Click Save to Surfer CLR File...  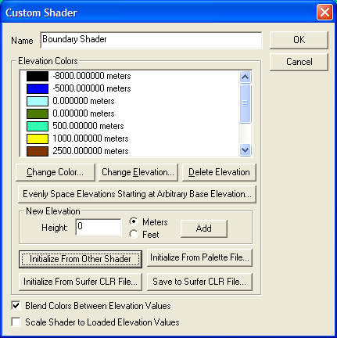(199, 282)
